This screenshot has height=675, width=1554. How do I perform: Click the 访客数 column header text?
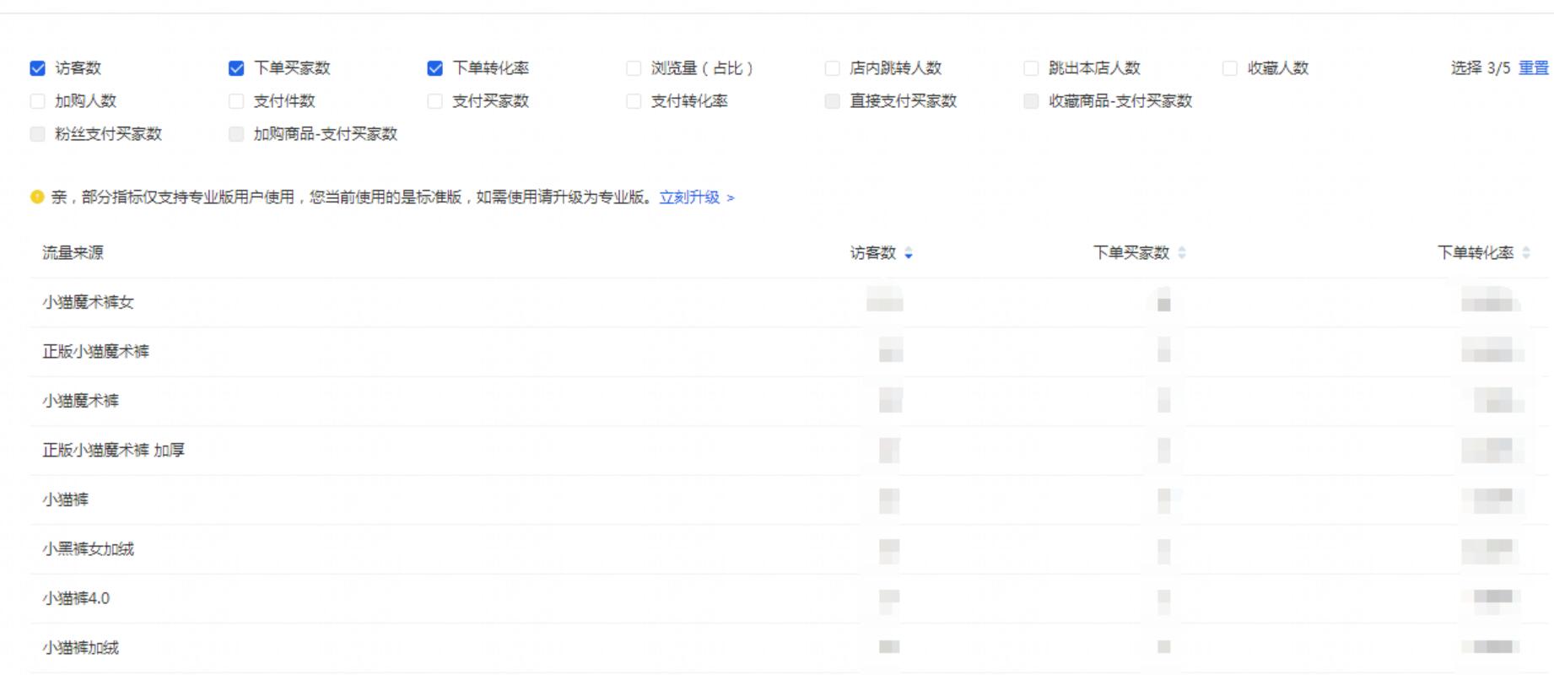[873, 253]
